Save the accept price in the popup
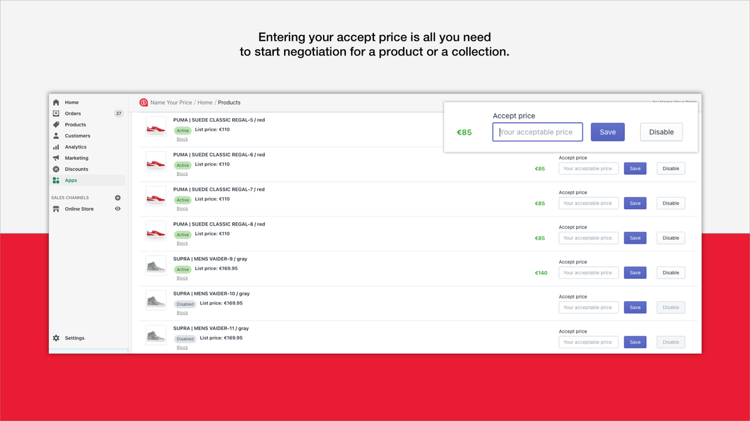 click(608, 132)
